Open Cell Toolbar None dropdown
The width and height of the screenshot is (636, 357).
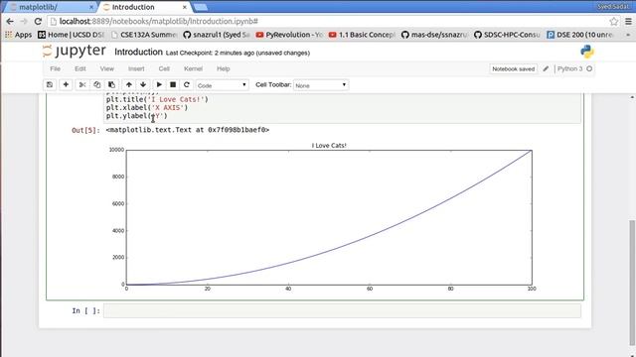tap(320, 85)
